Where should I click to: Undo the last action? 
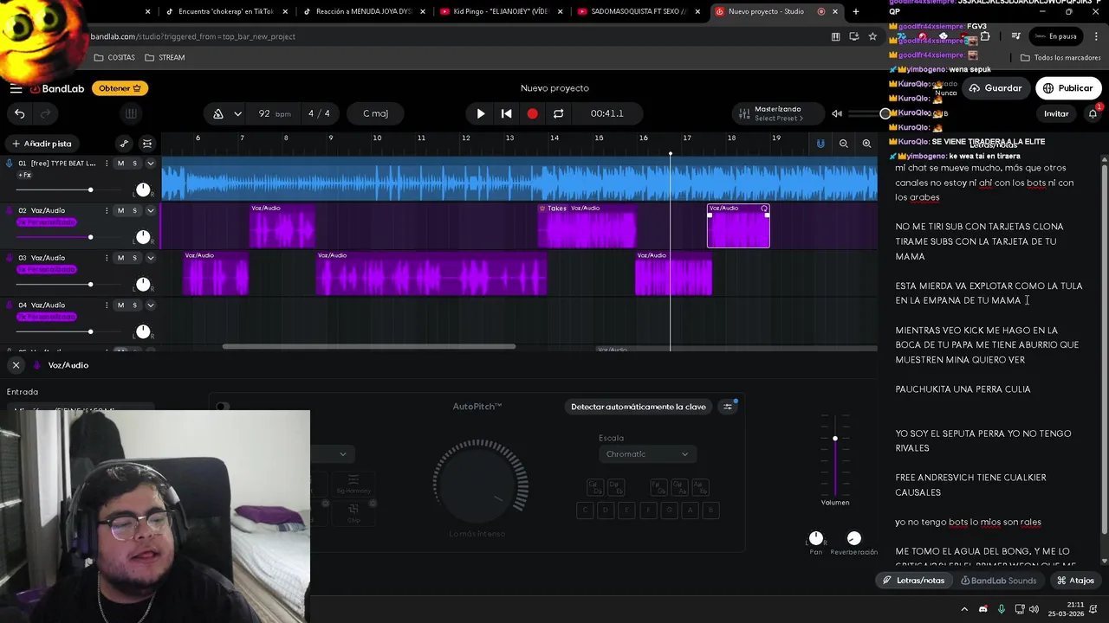coord(19,113)
